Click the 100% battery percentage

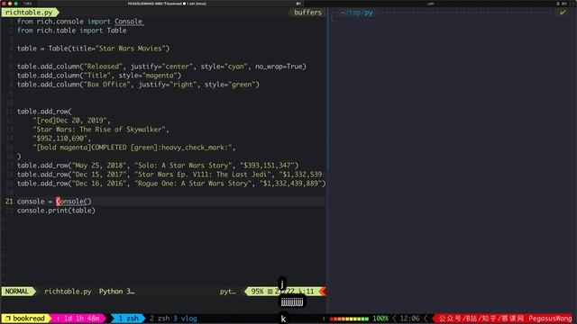tap(380, 319)
